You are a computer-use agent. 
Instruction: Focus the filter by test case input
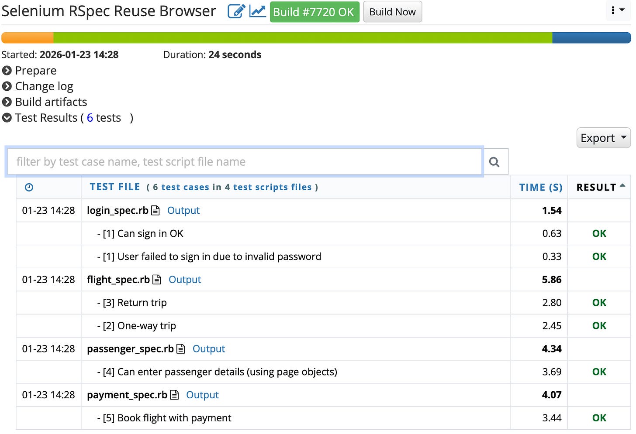point(245,162)
